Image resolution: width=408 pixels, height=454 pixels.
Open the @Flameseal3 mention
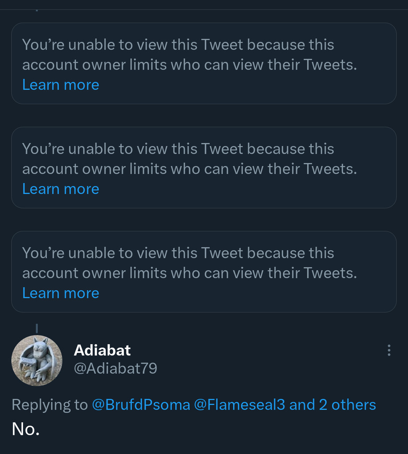pyautogui.click(x=240, y=404)
